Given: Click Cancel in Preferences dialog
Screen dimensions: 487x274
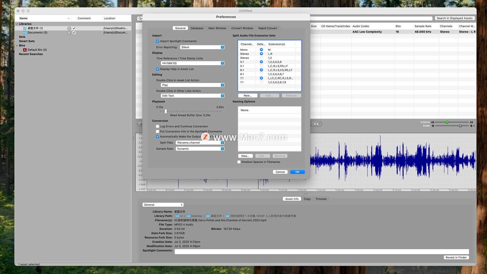Looking at the screenshot, I should pos(280,172).
